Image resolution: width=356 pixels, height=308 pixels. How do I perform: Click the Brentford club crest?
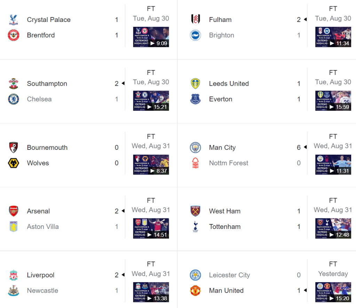click(14, 35)
